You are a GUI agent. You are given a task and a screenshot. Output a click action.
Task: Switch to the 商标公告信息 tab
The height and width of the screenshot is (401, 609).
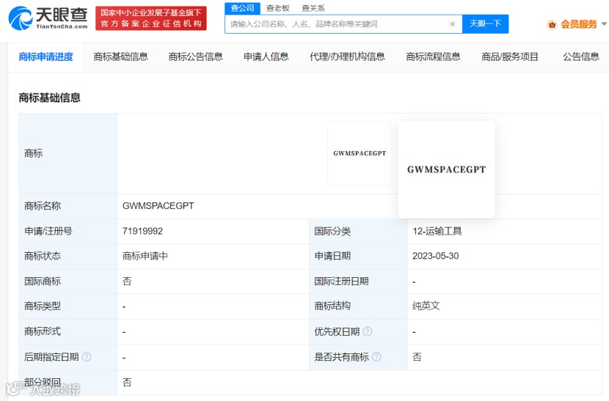pos(196,57)
